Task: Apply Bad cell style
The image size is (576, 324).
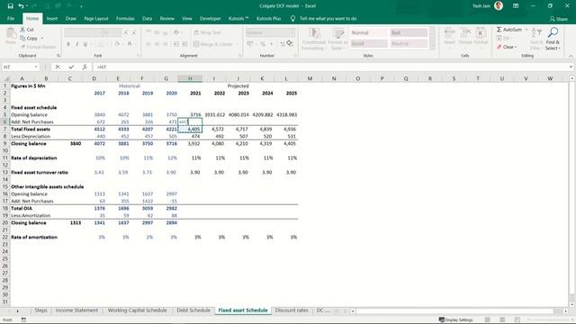Action: 409,32
